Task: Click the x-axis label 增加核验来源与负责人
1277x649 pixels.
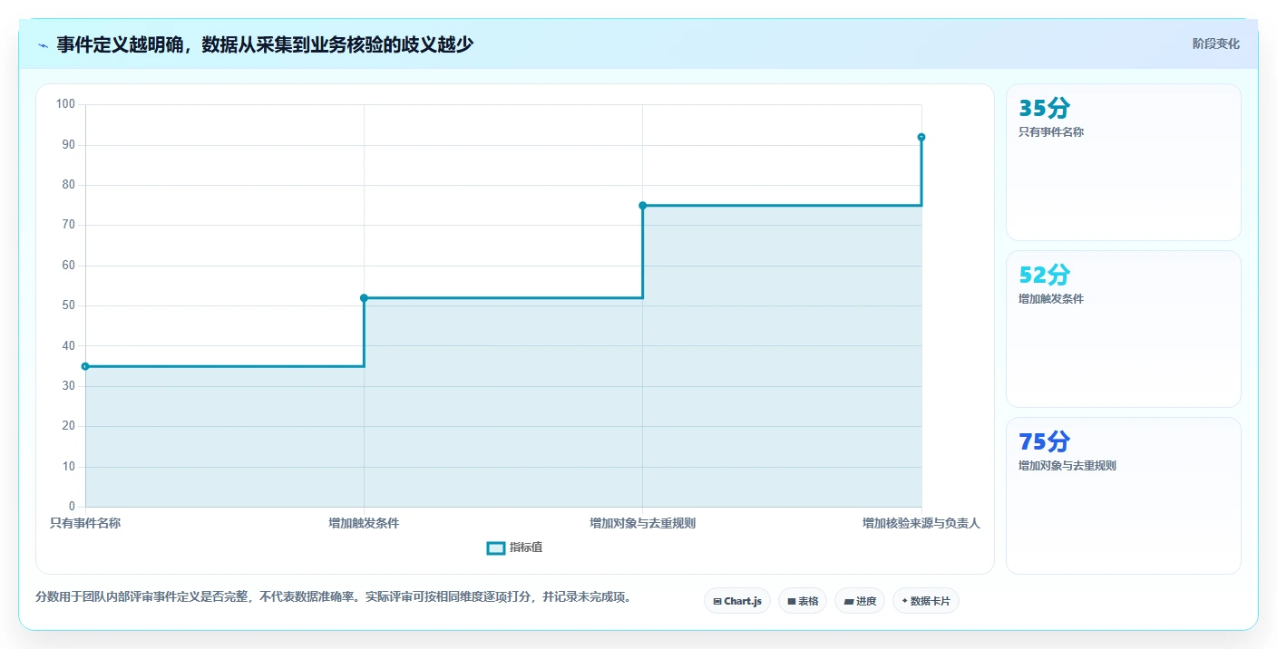Action: 921,523
